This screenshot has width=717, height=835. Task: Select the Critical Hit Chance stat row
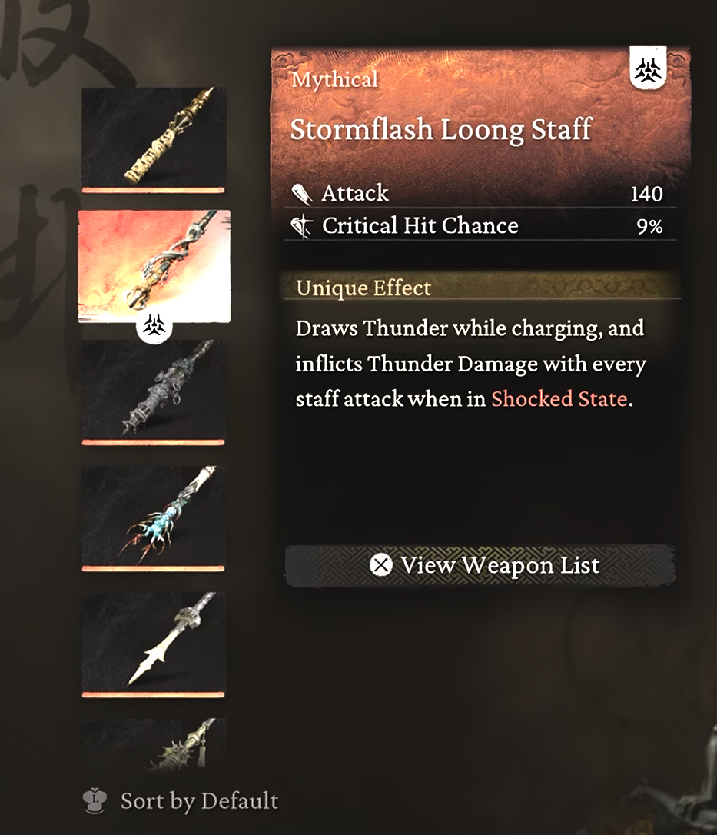pyautogui.click(x=480, y=226)
